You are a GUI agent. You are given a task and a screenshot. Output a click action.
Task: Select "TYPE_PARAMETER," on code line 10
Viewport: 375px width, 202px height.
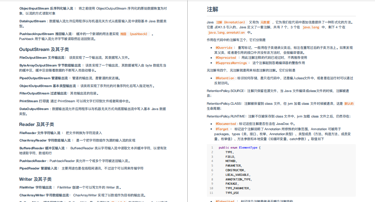point(238,188)
